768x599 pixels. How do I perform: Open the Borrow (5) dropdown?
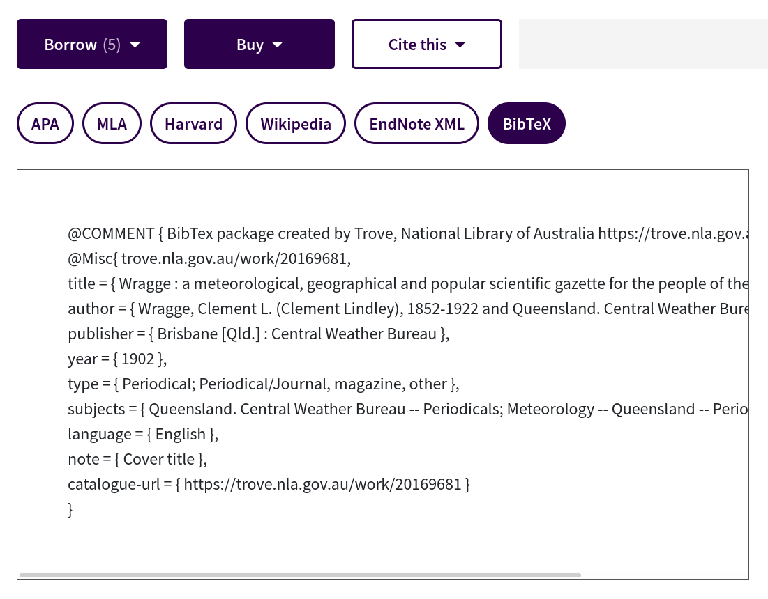click(92, 44)
